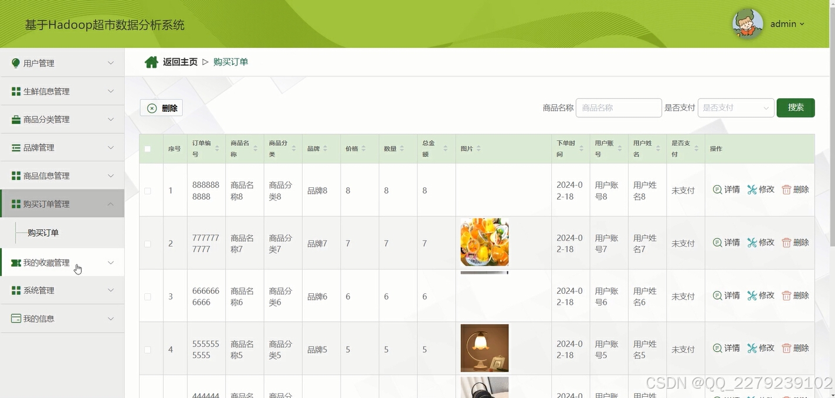Select the 购买订单 submenu item

pyautogui.click(x=43, y=232)
